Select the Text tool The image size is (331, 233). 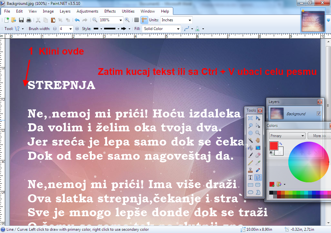pyautogui.click(x=251, y=177)
